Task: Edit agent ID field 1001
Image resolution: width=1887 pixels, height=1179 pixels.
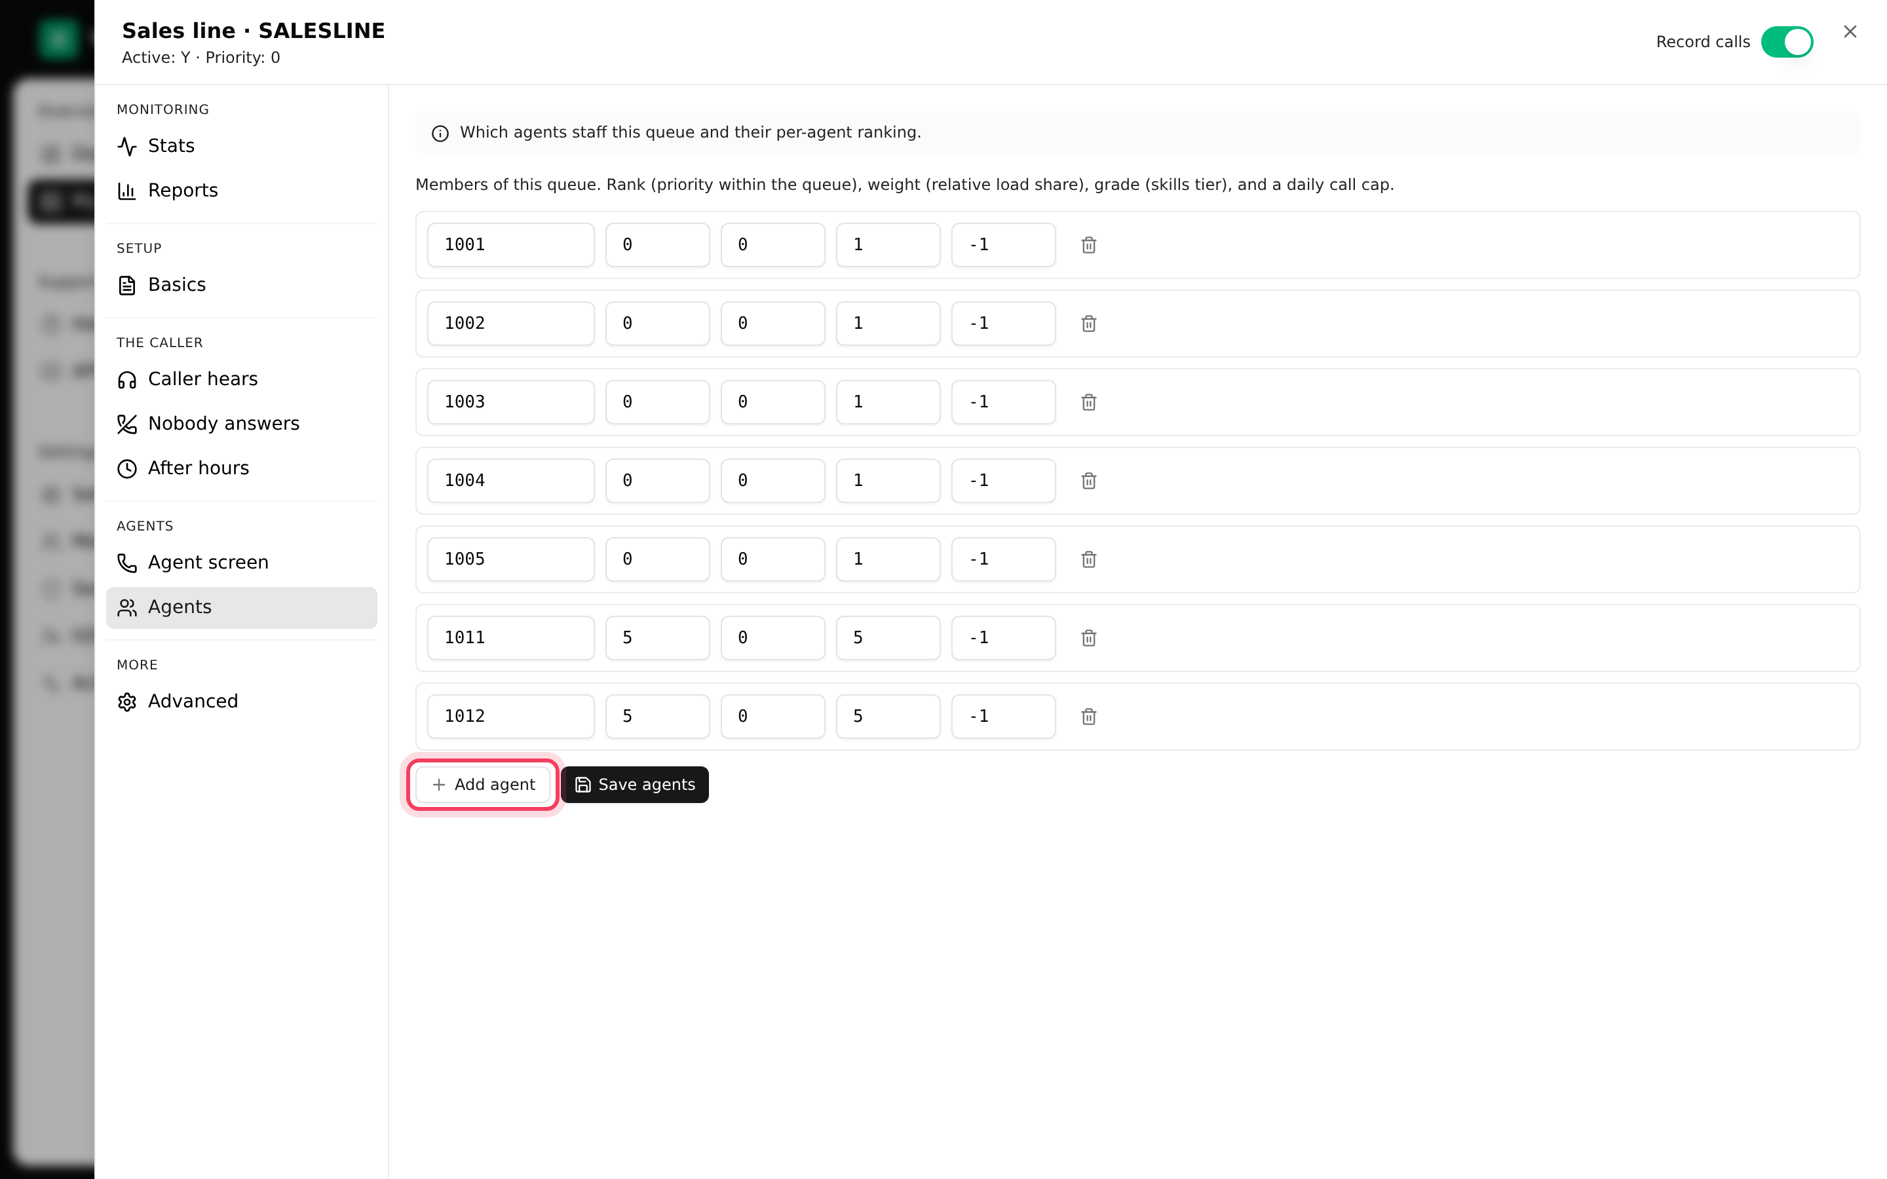Action: click(x=511, y=245)
